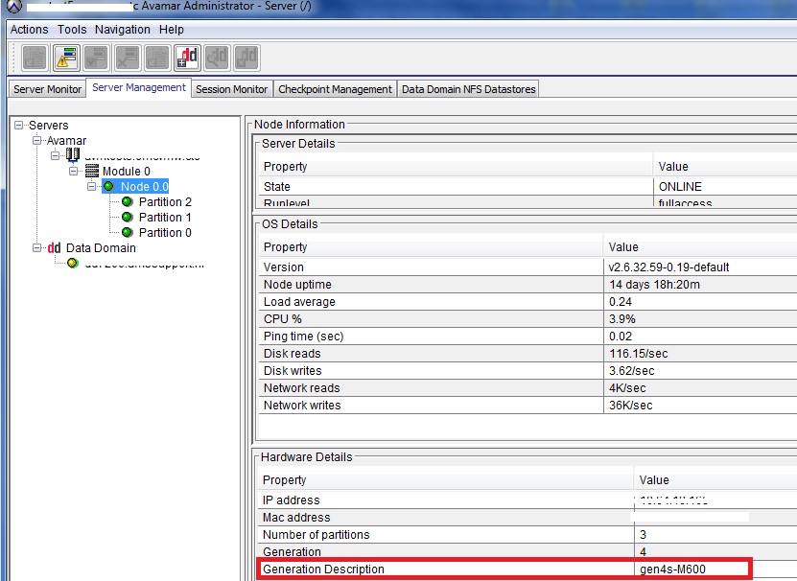797x581 pixels.
Task: Click the Value header in OS Details
Action: (623, 247)
